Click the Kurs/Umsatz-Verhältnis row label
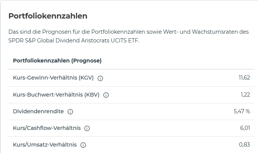The image size is (258, 153). coord(45,145)
